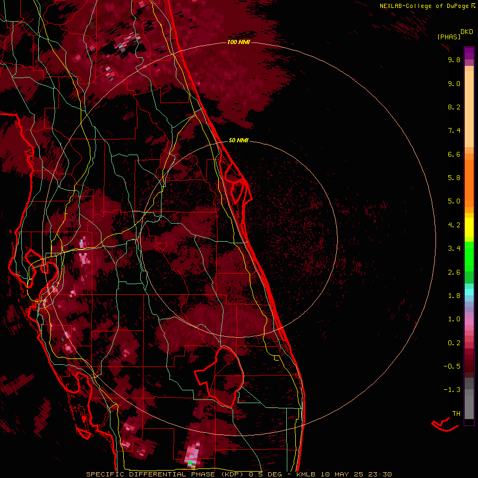Pick the dark orange band on the color bar

click(x=469, y=183)
